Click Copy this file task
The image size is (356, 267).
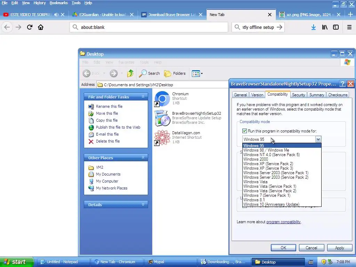coord(107,120)
